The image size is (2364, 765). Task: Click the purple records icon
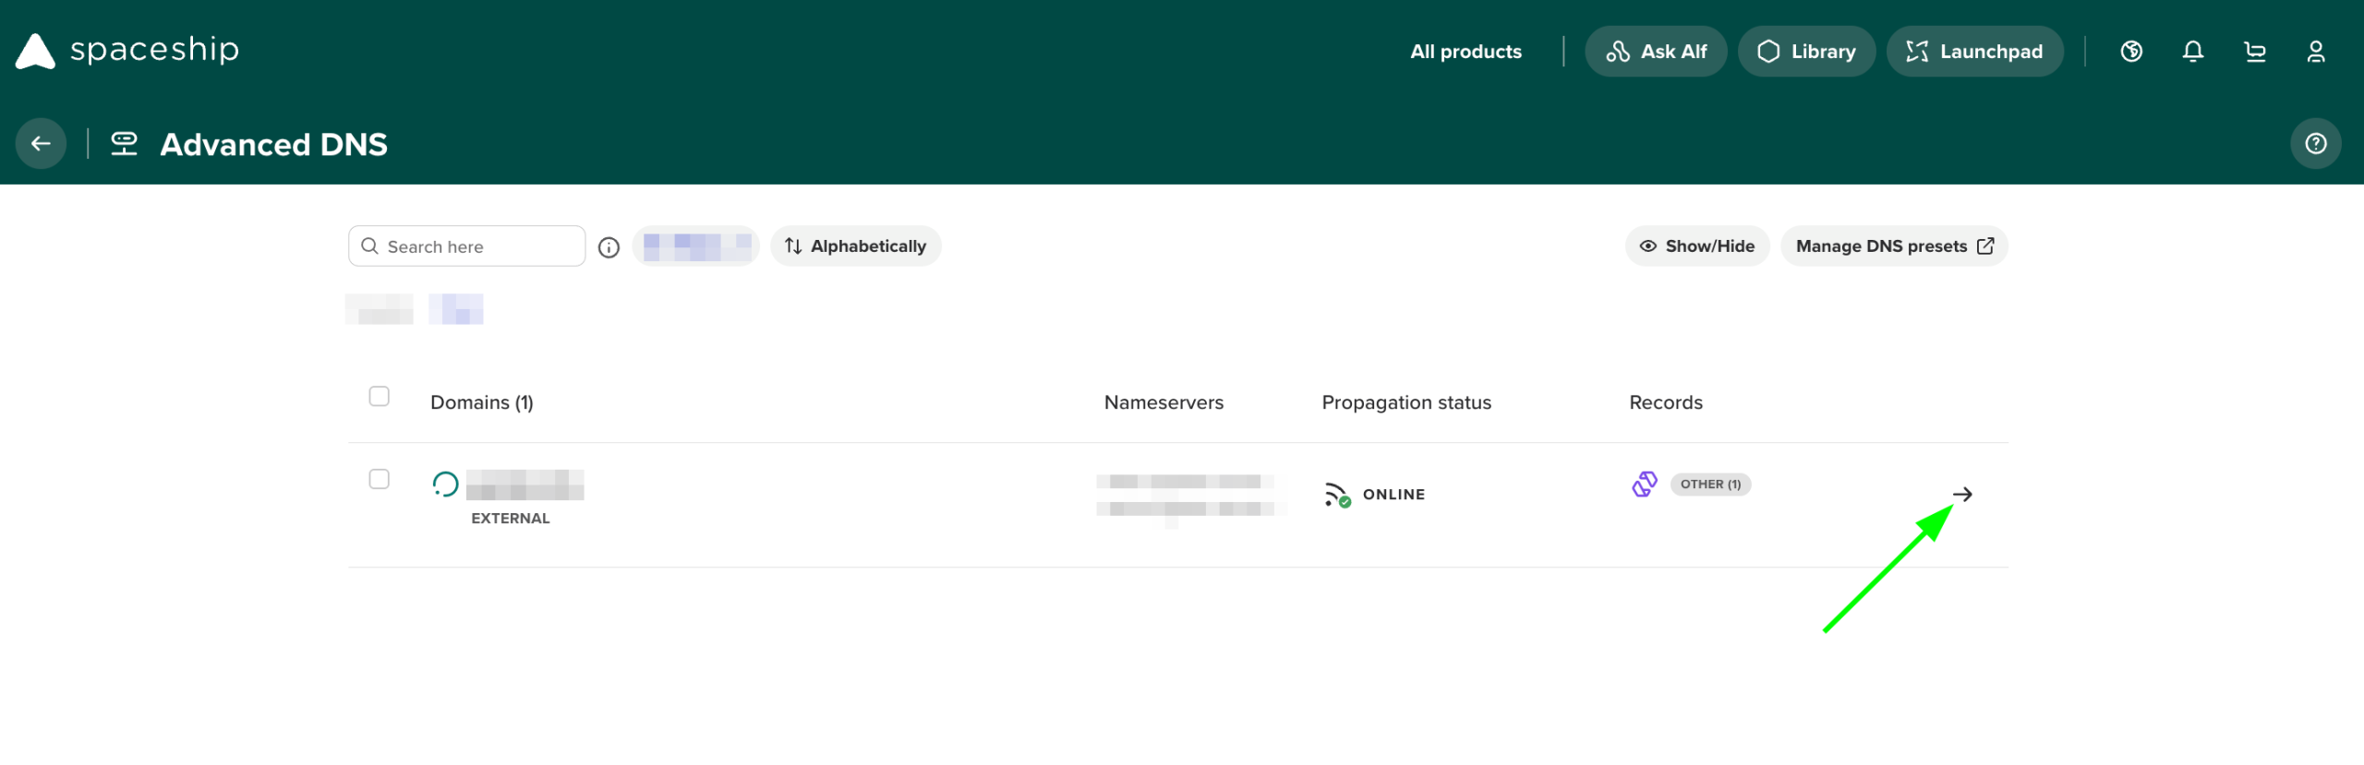(x=1645, y=484)
